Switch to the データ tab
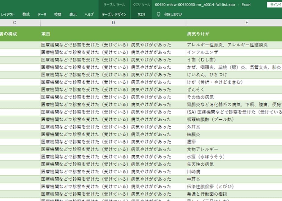Viewport: 282px width, 201px height. click(x=42, y=15)
